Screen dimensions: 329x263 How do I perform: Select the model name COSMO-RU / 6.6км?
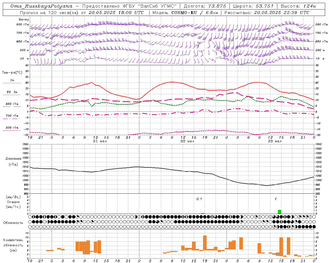click(195, 13)
